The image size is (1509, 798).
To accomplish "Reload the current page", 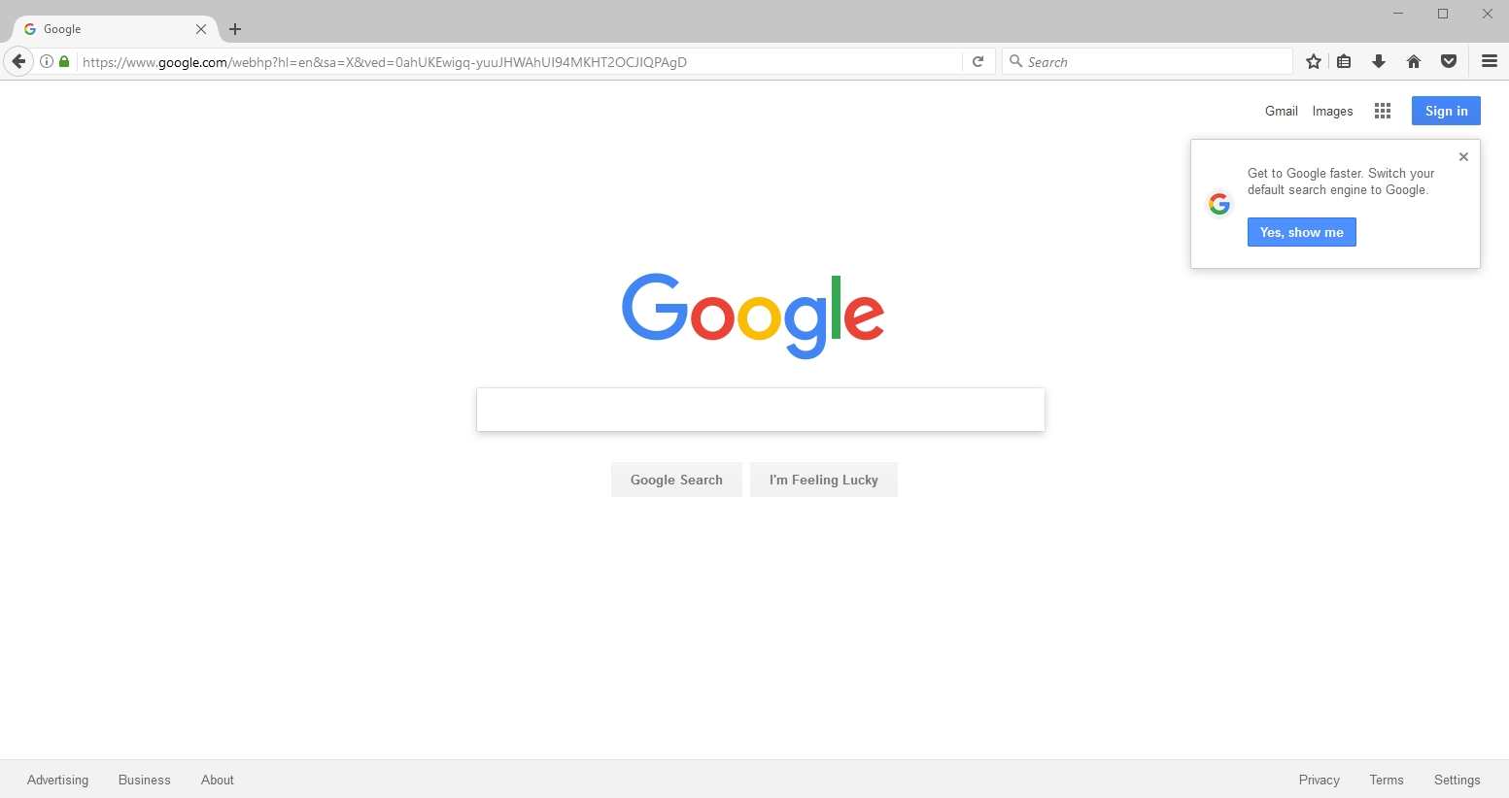I will coord(978,61).
